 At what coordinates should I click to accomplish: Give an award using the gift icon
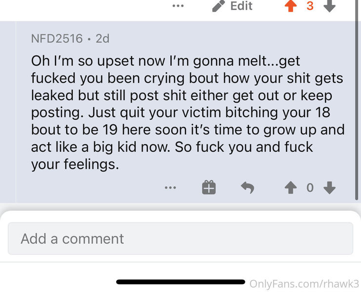[209, 188]
